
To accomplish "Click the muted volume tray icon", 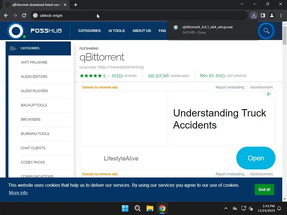I will point(251,208).
